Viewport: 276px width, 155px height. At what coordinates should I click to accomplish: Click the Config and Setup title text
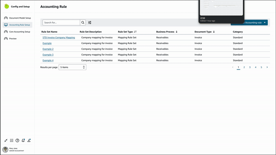tap(20, 7)
